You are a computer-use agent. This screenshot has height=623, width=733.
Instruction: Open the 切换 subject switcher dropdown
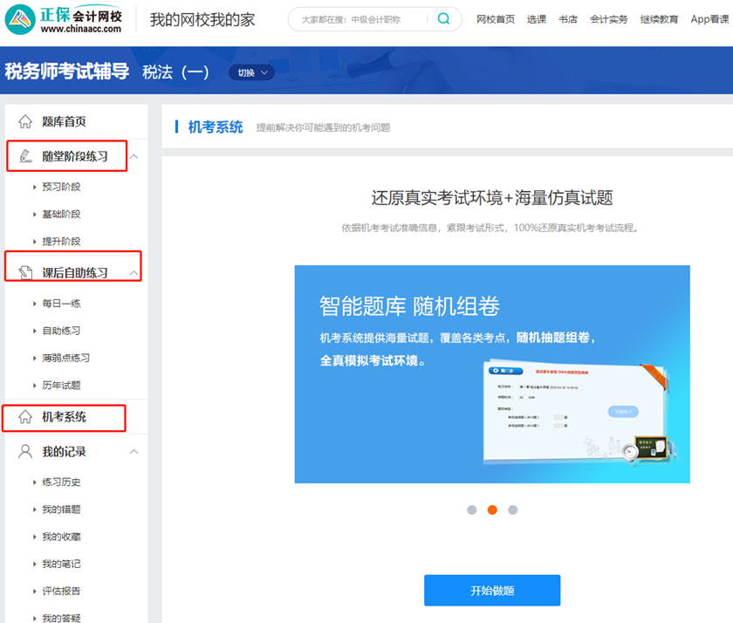click(x=251, y=73)
